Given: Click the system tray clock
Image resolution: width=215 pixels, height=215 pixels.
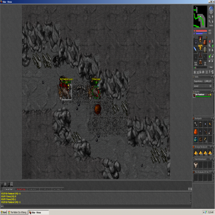Looking at the screenshot, I should (x=211, y=212).
